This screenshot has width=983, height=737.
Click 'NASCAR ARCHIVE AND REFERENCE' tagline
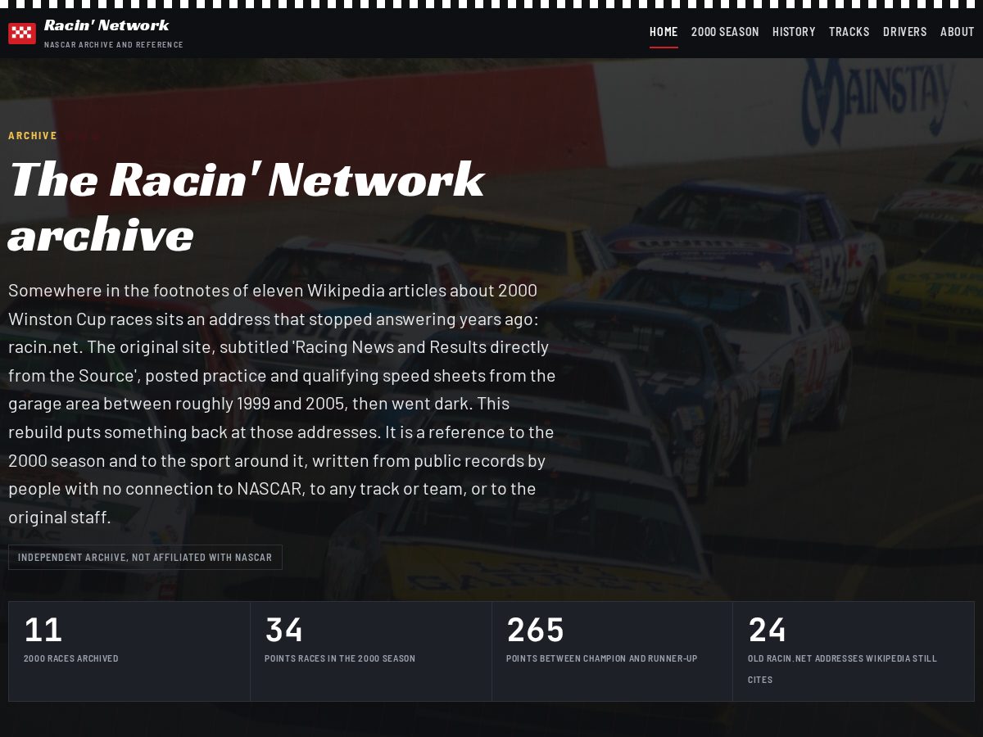click(114, 44)
